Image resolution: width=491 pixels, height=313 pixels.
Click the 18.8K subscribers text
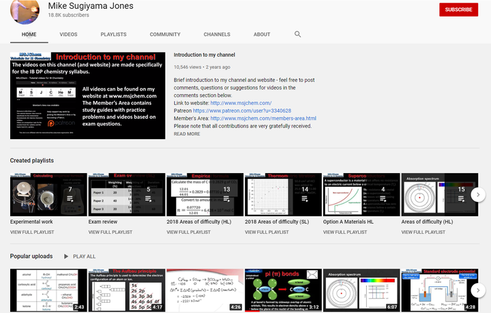coord(68,15)
